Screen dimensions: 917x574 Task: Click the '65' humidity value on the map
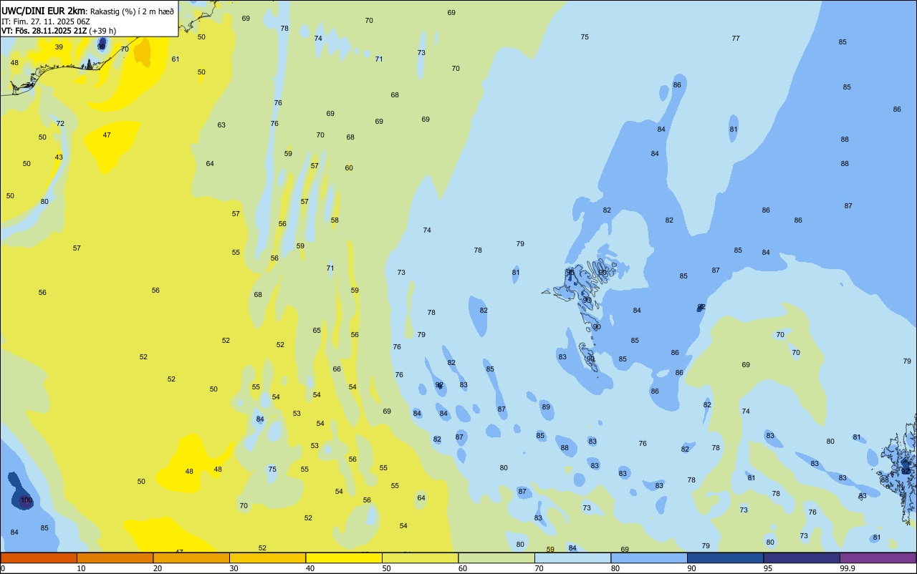pyautogui.click(x=317, y=331)
